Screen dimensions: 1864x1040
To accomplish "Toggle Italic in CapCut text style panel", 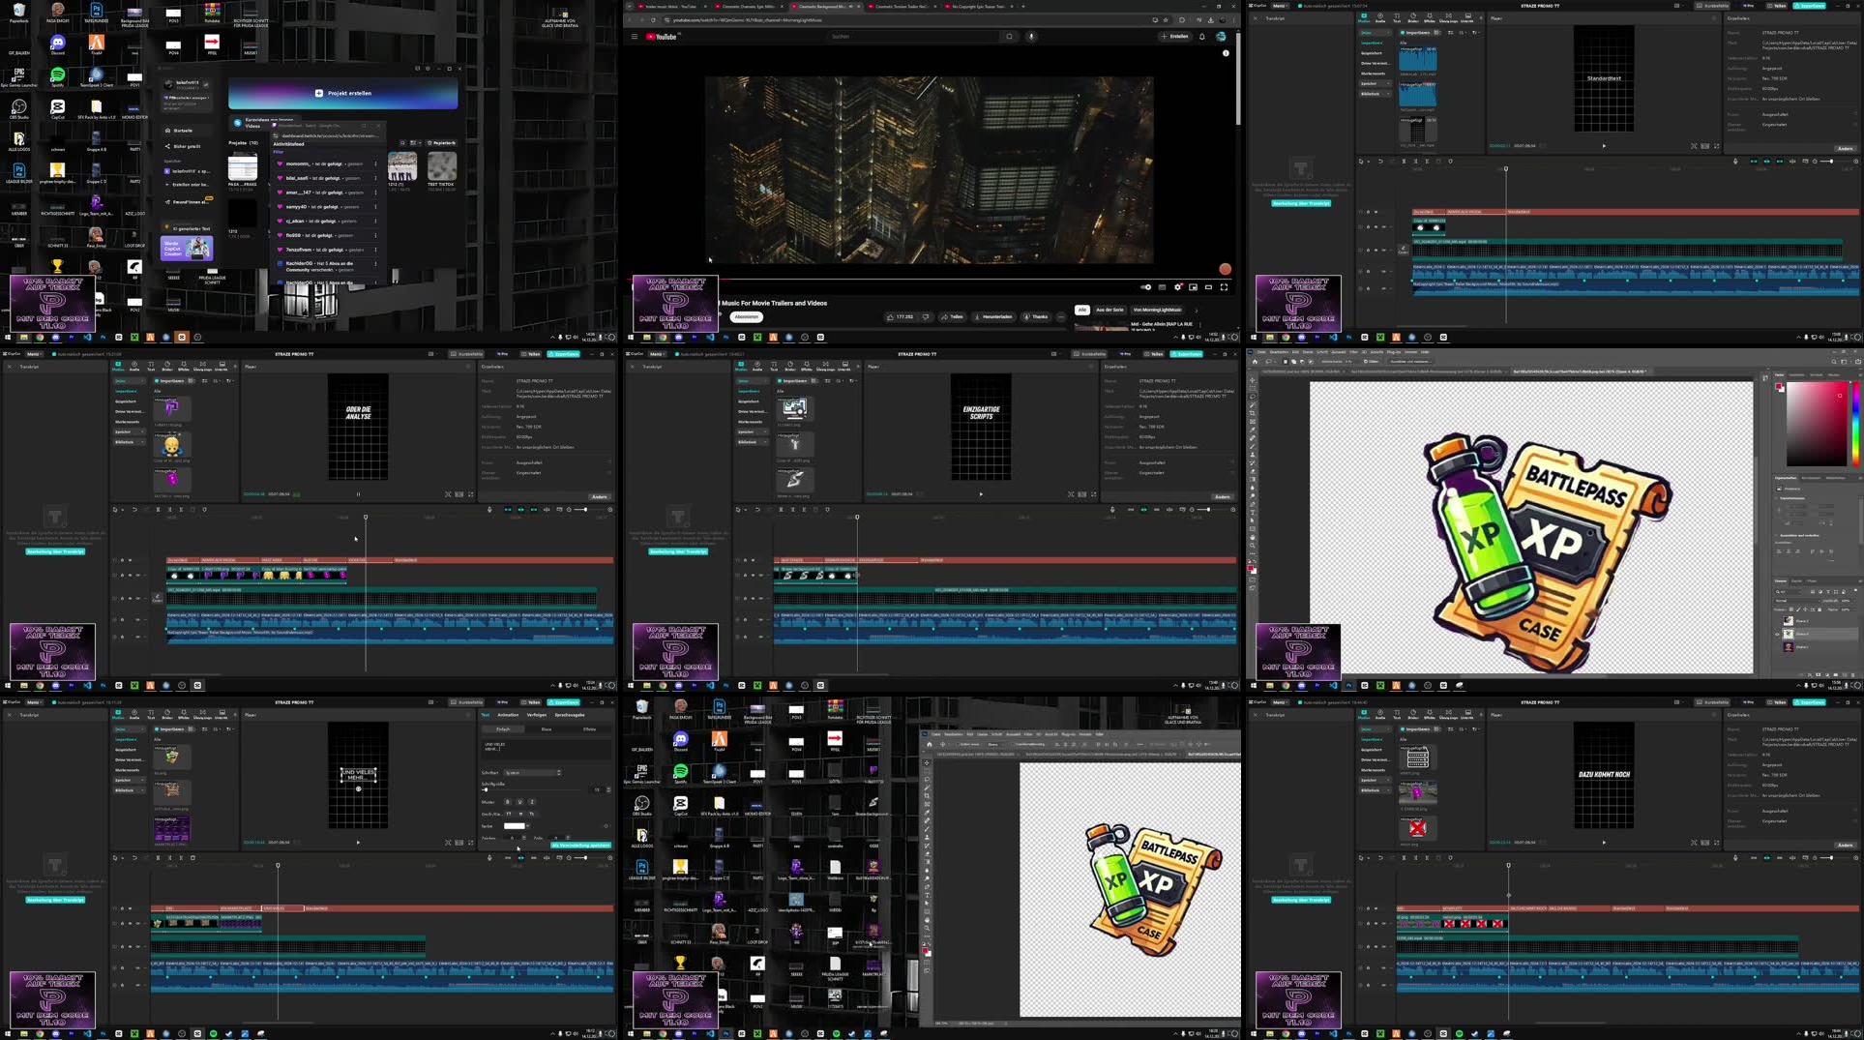I will [x=531, y=802].
